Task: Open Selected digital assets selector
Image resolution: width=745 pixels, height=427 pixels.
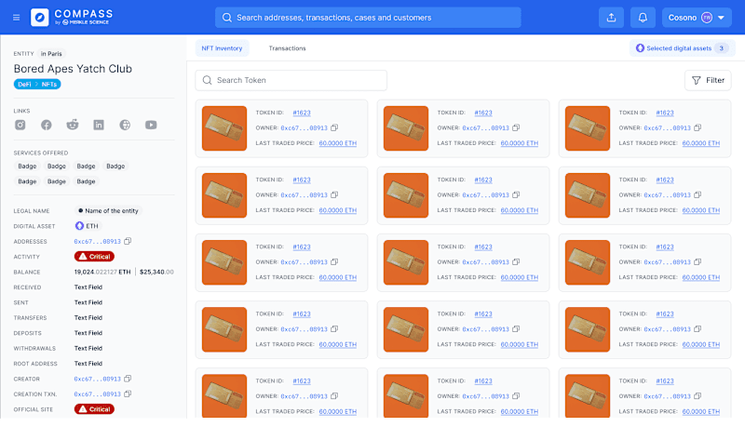Action: (682, 48)
